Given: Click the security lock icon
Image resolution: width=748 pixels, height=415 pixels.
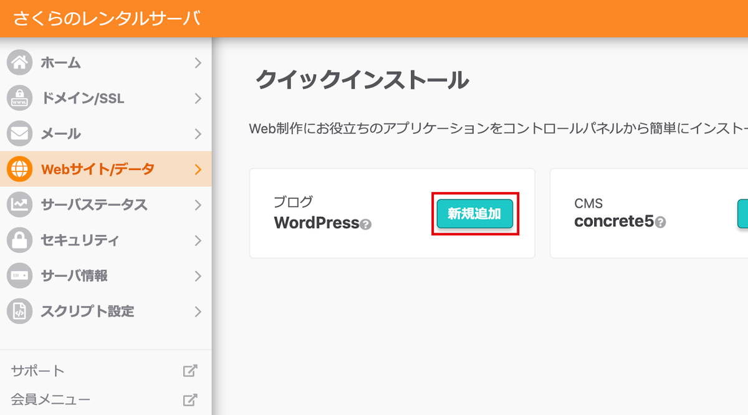Looking at the screenshot, I should pos(19,240).
